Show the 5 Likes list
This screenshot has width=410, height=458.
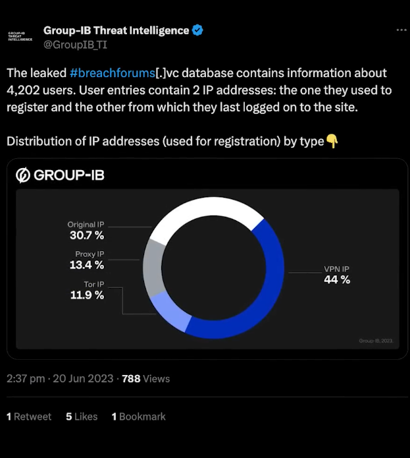point(82,416)
